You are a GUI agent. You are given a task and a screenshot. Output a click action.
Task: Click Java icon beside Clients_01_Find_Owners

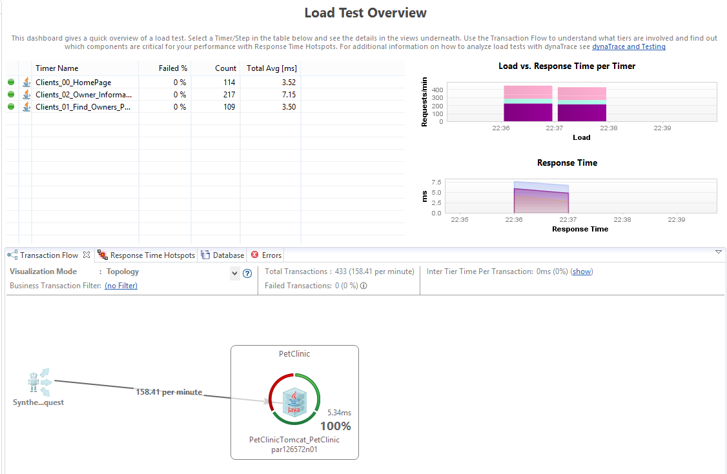(26, 107)
